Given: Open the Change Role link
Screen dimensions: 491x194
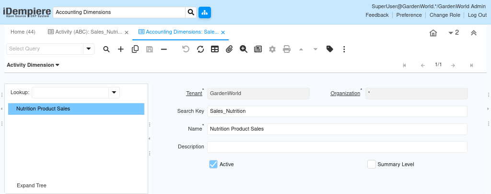Looking at the screenshot, I should (444, 15).
